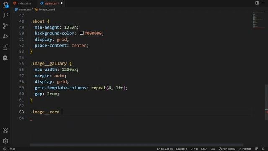Click the vertical scrollbar thumb
The width and height of the screenshot is (268, 151).
[266, 102]
